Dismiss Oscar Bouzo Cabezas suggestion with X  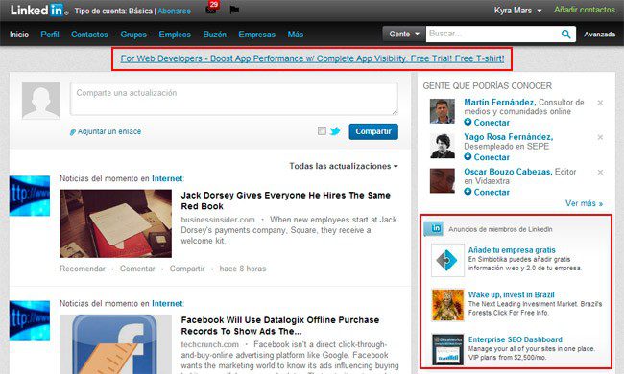600,172
